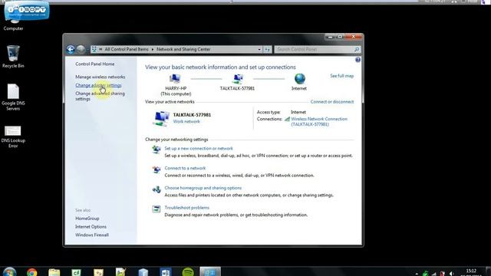Open Change adapter settings

pos(98,85)
